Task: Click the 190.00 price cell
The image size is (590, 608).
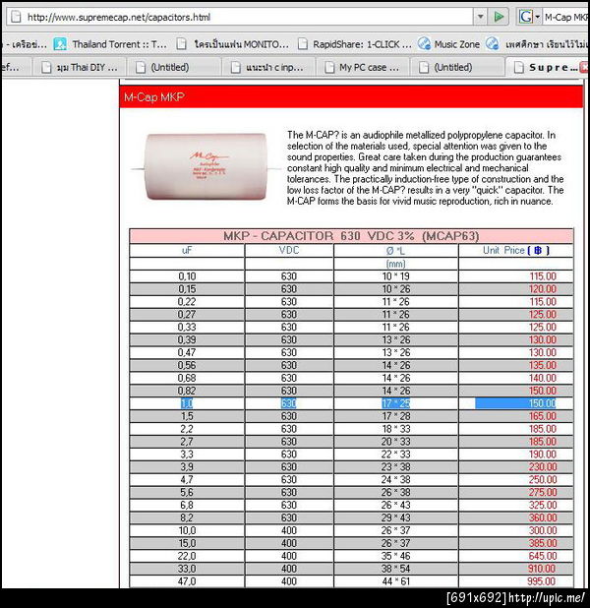Action: click(516, 455)
